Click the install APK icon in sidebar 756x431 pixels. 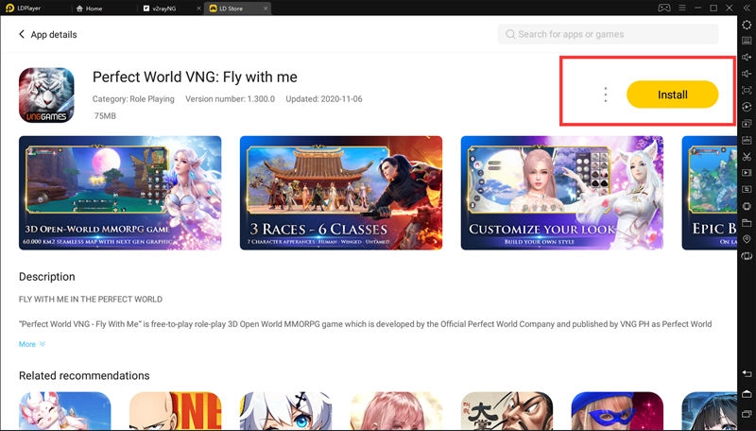747,140
